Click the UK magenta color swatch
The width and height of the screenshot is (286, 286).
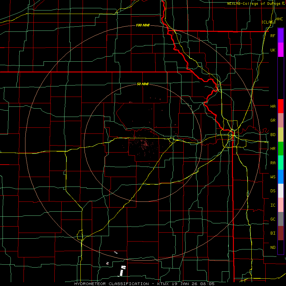[x=281, y=50]
